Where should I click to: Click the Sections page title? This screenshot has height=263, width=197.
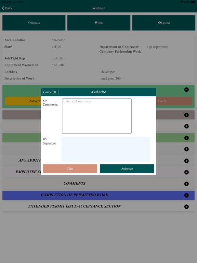pyautogui.click(x=98, y=8)
